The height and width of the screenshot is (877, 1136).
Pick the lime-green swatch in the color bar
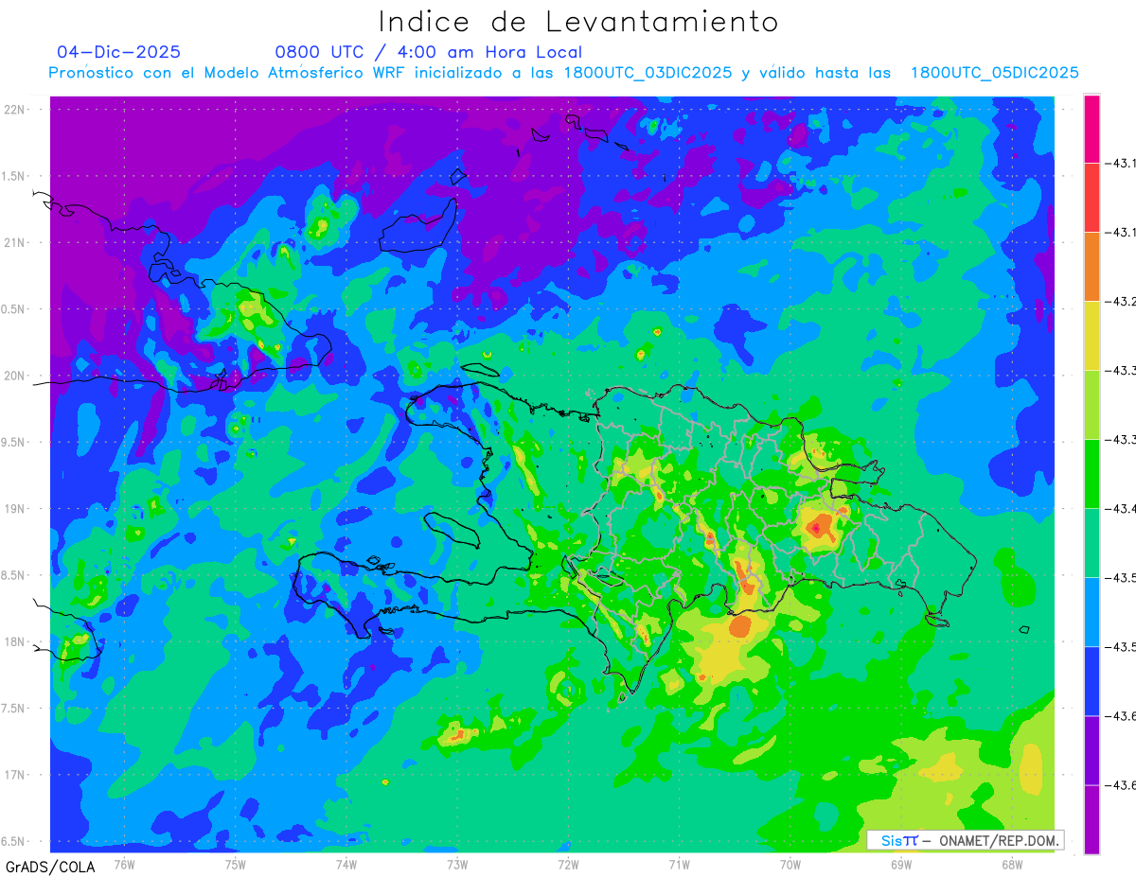point(1092,405)
